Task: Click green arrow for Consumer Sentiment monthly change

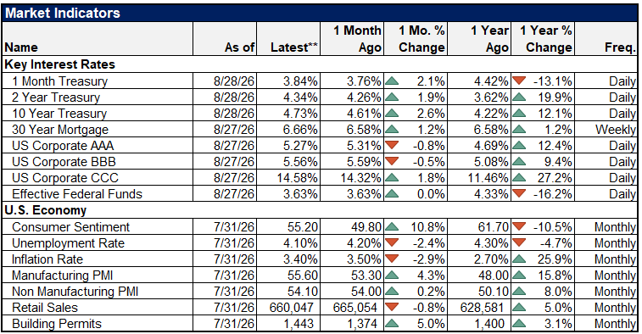Action: pos(392,226)
